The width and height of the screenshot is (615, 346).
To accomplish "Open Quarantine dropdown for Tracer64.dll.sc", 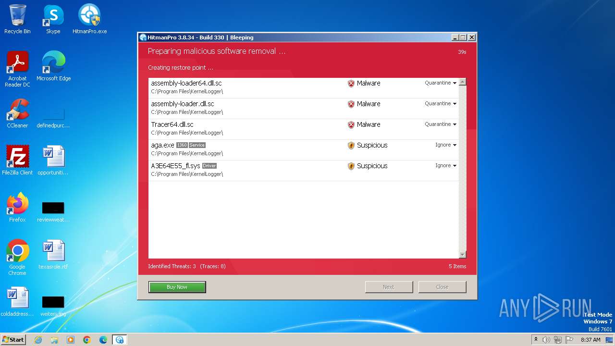I will [441, 124].
